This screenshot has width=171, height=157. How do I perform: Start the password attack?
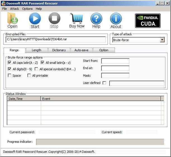(35, 19)
